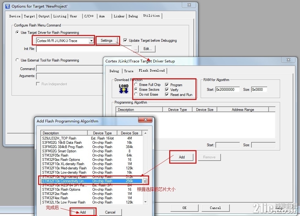Click RAM for Algorithm Start field 0x20000000
300x216 pixels.
[x=228, y=90]
